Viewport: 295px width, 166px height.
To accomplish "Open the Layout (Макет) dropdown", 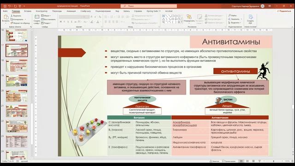I will coord(46,16).
